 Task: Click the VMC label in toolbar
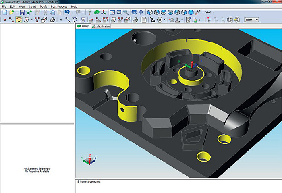click(x=208, y=12)
